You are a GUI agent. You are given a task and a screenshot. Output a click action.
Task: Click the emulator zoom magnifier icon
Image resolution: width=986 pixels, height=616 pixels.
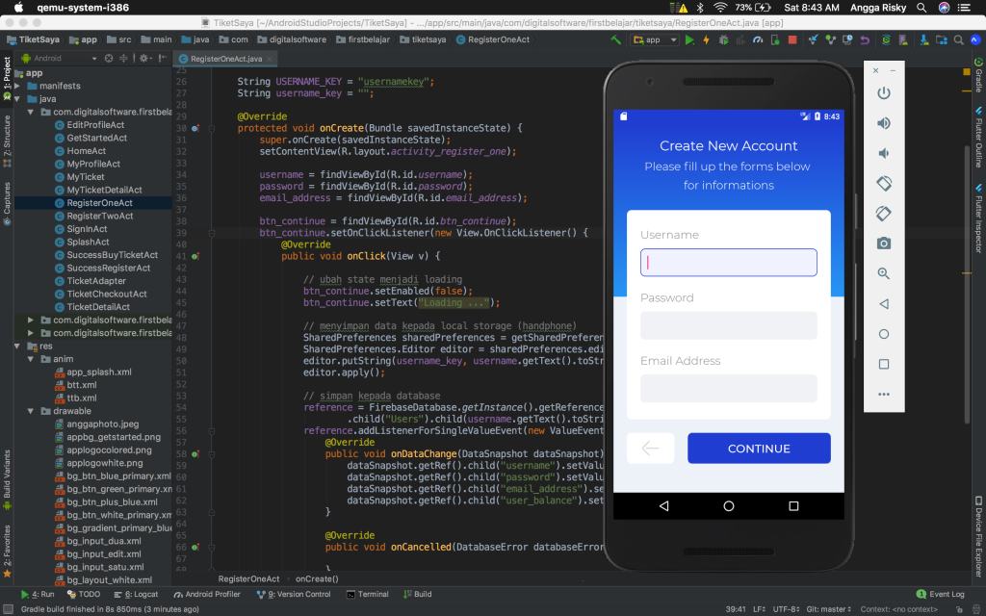[x=884, y=273]
